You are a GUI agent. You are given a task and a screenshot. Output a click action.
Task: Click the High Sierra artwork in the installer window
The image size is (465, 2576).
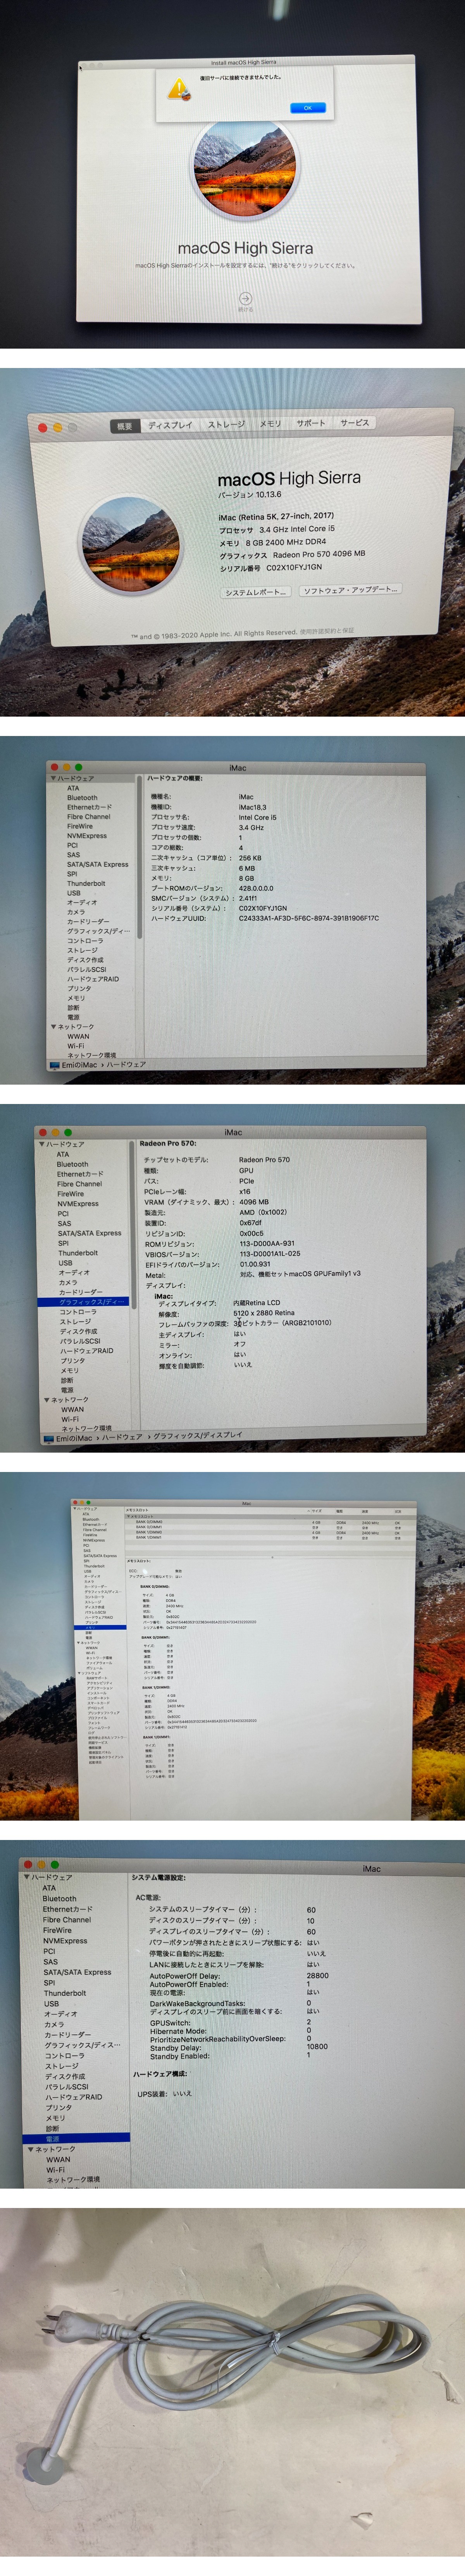(244, 168)
